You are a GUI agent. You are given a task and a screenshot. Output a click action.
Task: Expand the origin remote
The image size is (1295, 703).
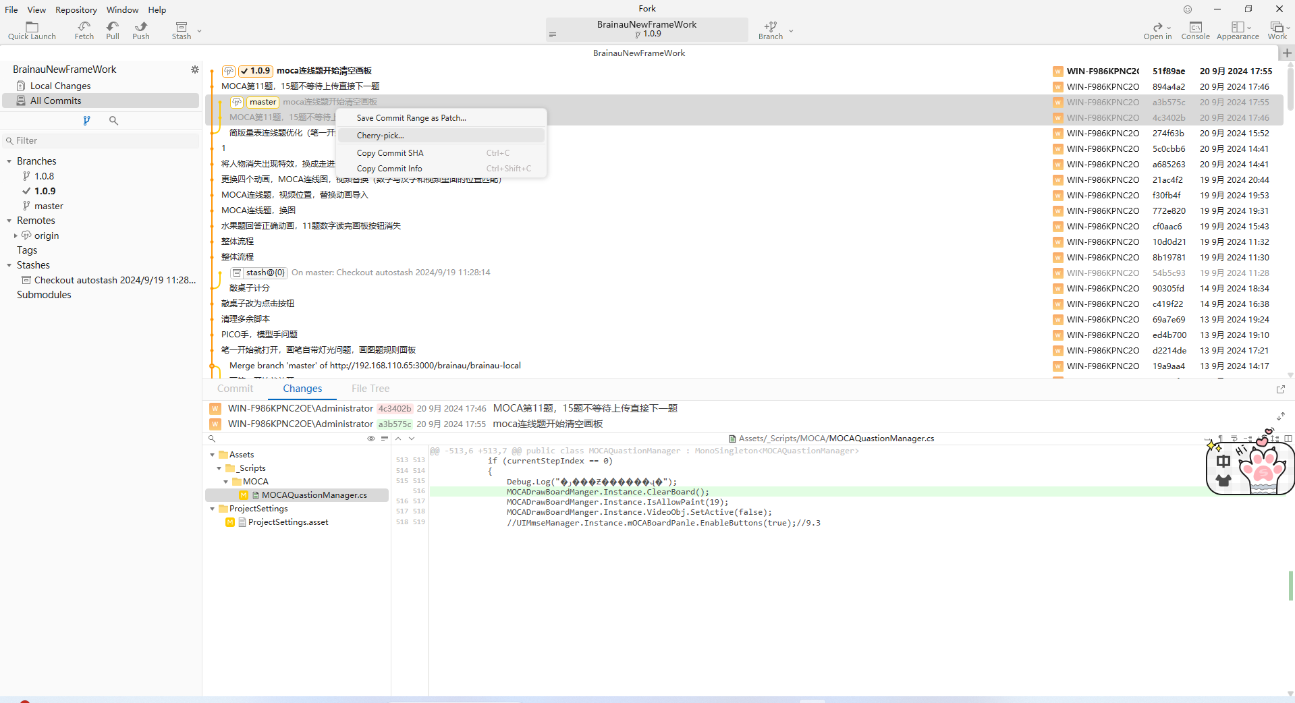(16, 235)
